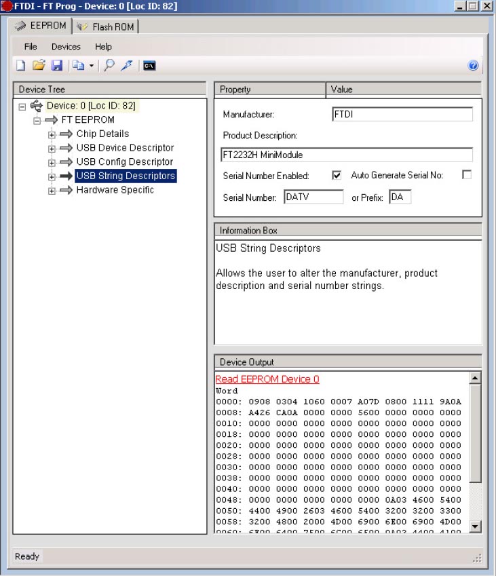Image resolution: width=496 pixels, height=576 pixels.
Task: Click the Scan and Parse magnifier icon
Action: pos(109,65)
